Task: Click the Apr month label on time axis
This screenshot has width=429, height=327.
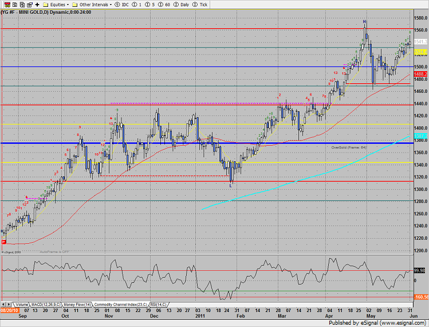Action: point(329,316)
